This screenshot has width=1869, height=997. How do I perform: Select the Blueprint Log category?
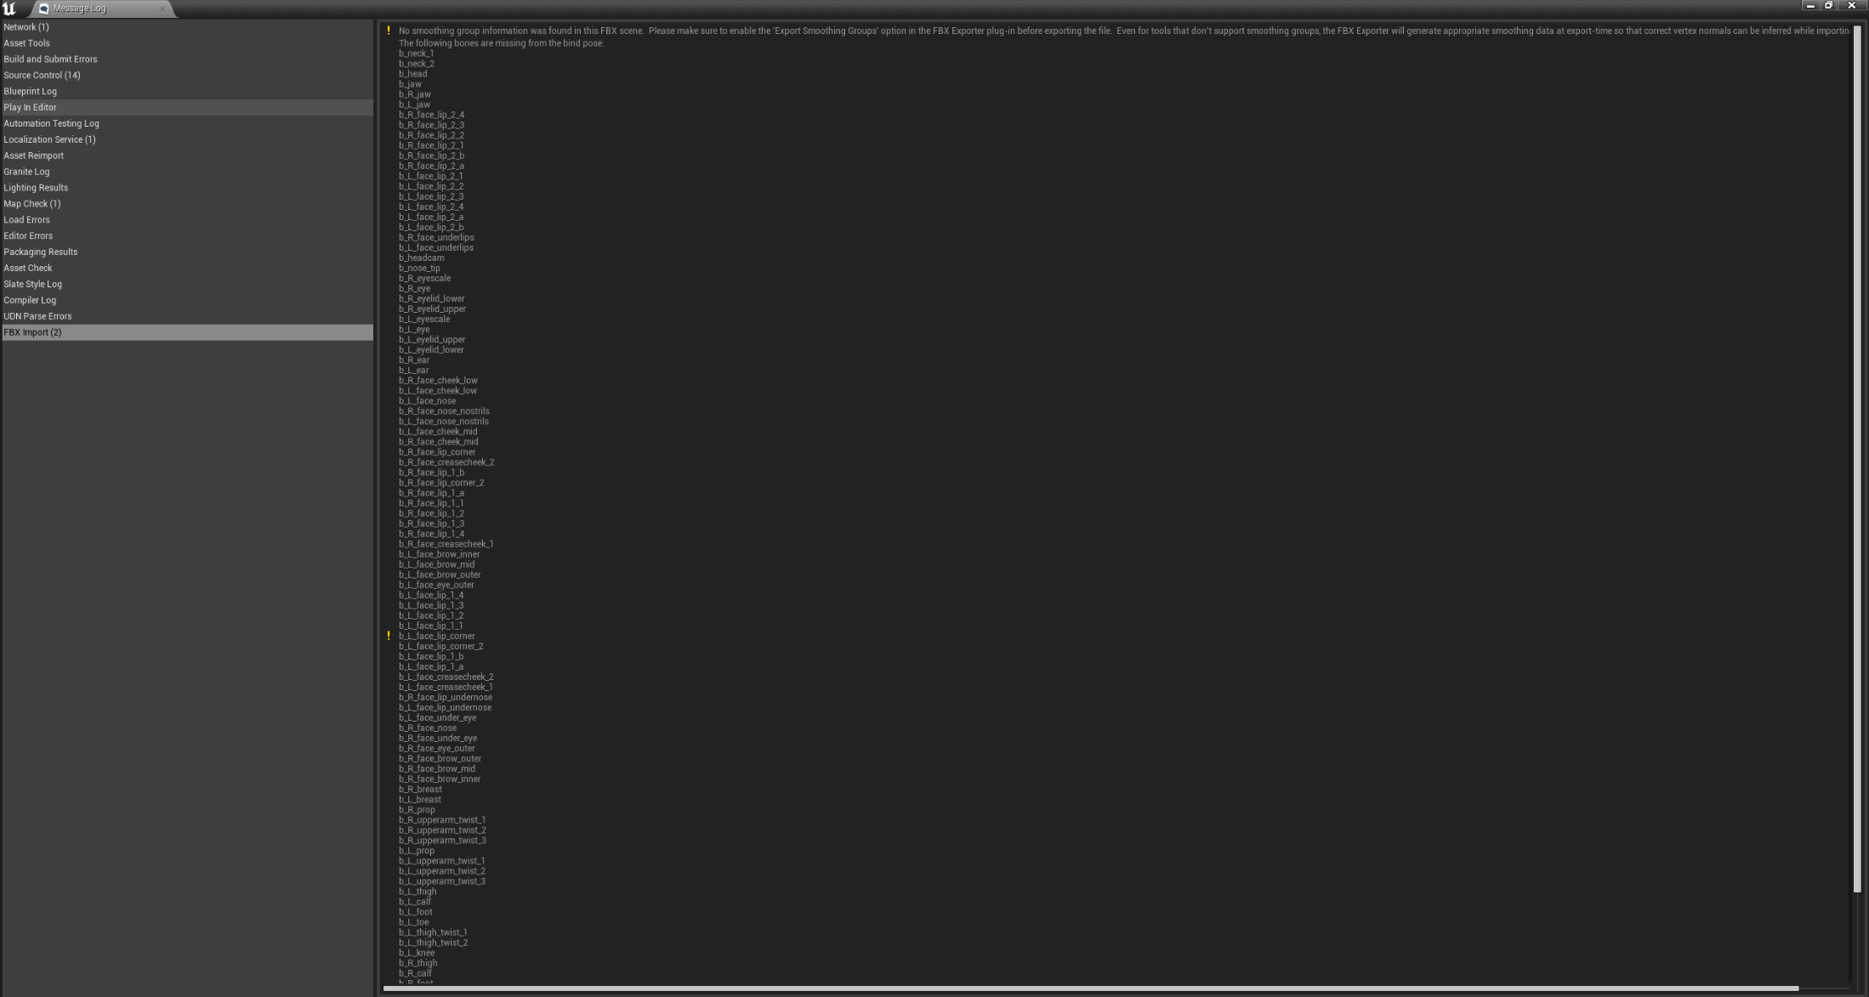click(x=30, y=92)
